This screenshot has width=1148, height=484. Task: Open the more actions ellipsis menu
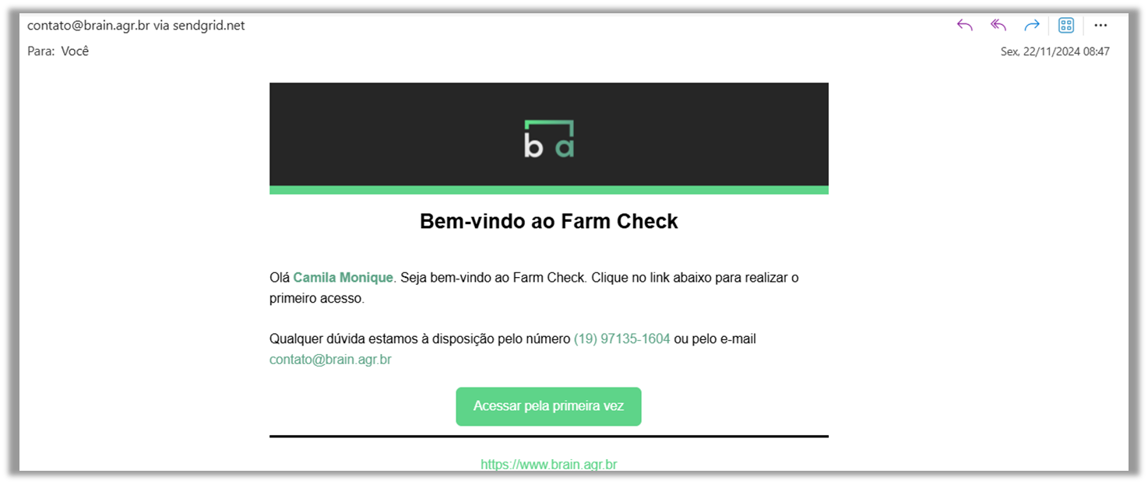coord(1100,25)
